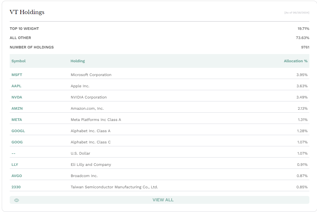Select the Amazon.com, Inc. holding name
This screenshot has width=317, height=212.
87,108
